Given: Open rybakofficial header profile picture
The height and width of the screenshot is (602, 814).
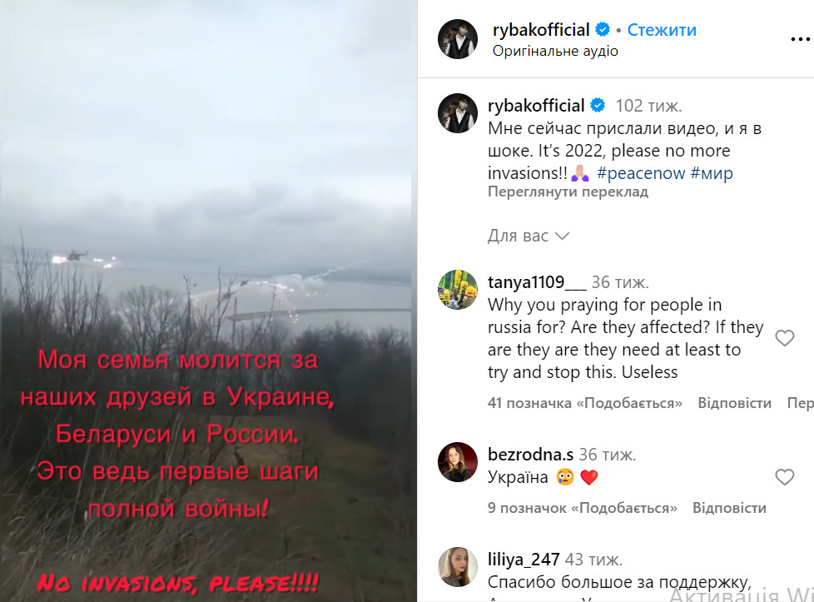Looking at the screenshot, I should (x=458, y=39).
